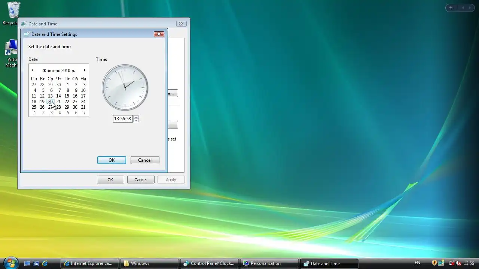
Task: Click the analog clock face
Action: coord(125,87)
